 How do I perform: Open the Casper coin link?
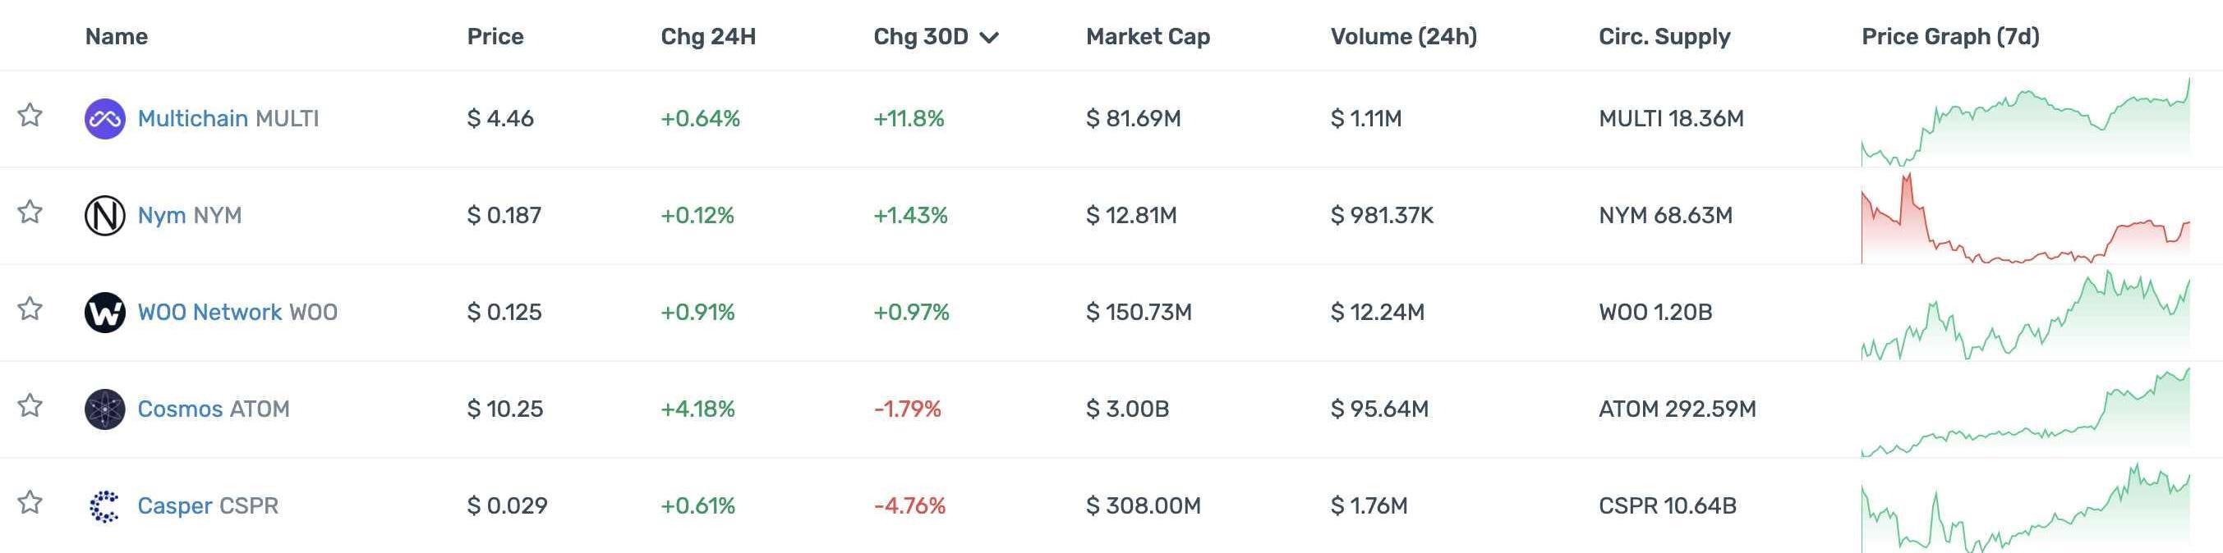point(175,505)
